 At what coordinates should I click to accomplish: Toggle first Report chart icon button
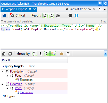45,15
